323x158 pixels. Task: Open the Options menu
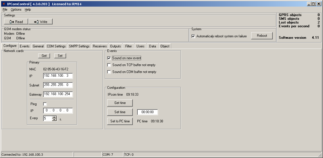(x=16, y=9)
